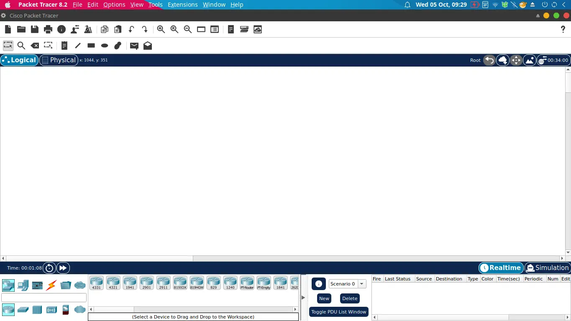This screenshot has width=571, height=321.
Task: Place a Note with the note tool
Action: [64, 46]
